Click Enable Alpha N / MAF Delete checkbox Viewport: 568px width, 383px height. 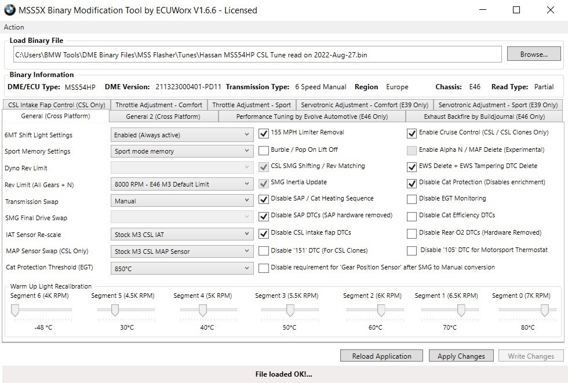(412, 150)
